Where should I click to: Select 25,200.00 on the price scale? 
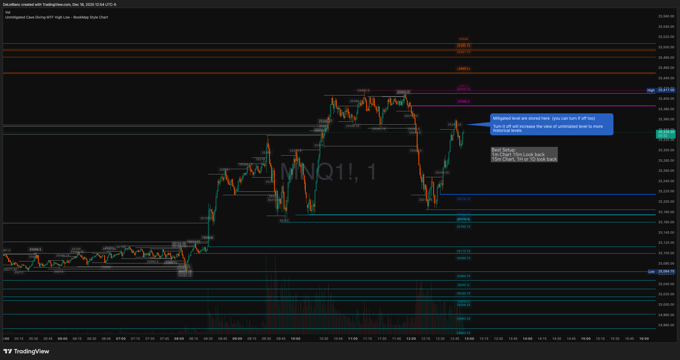point(666,202)
